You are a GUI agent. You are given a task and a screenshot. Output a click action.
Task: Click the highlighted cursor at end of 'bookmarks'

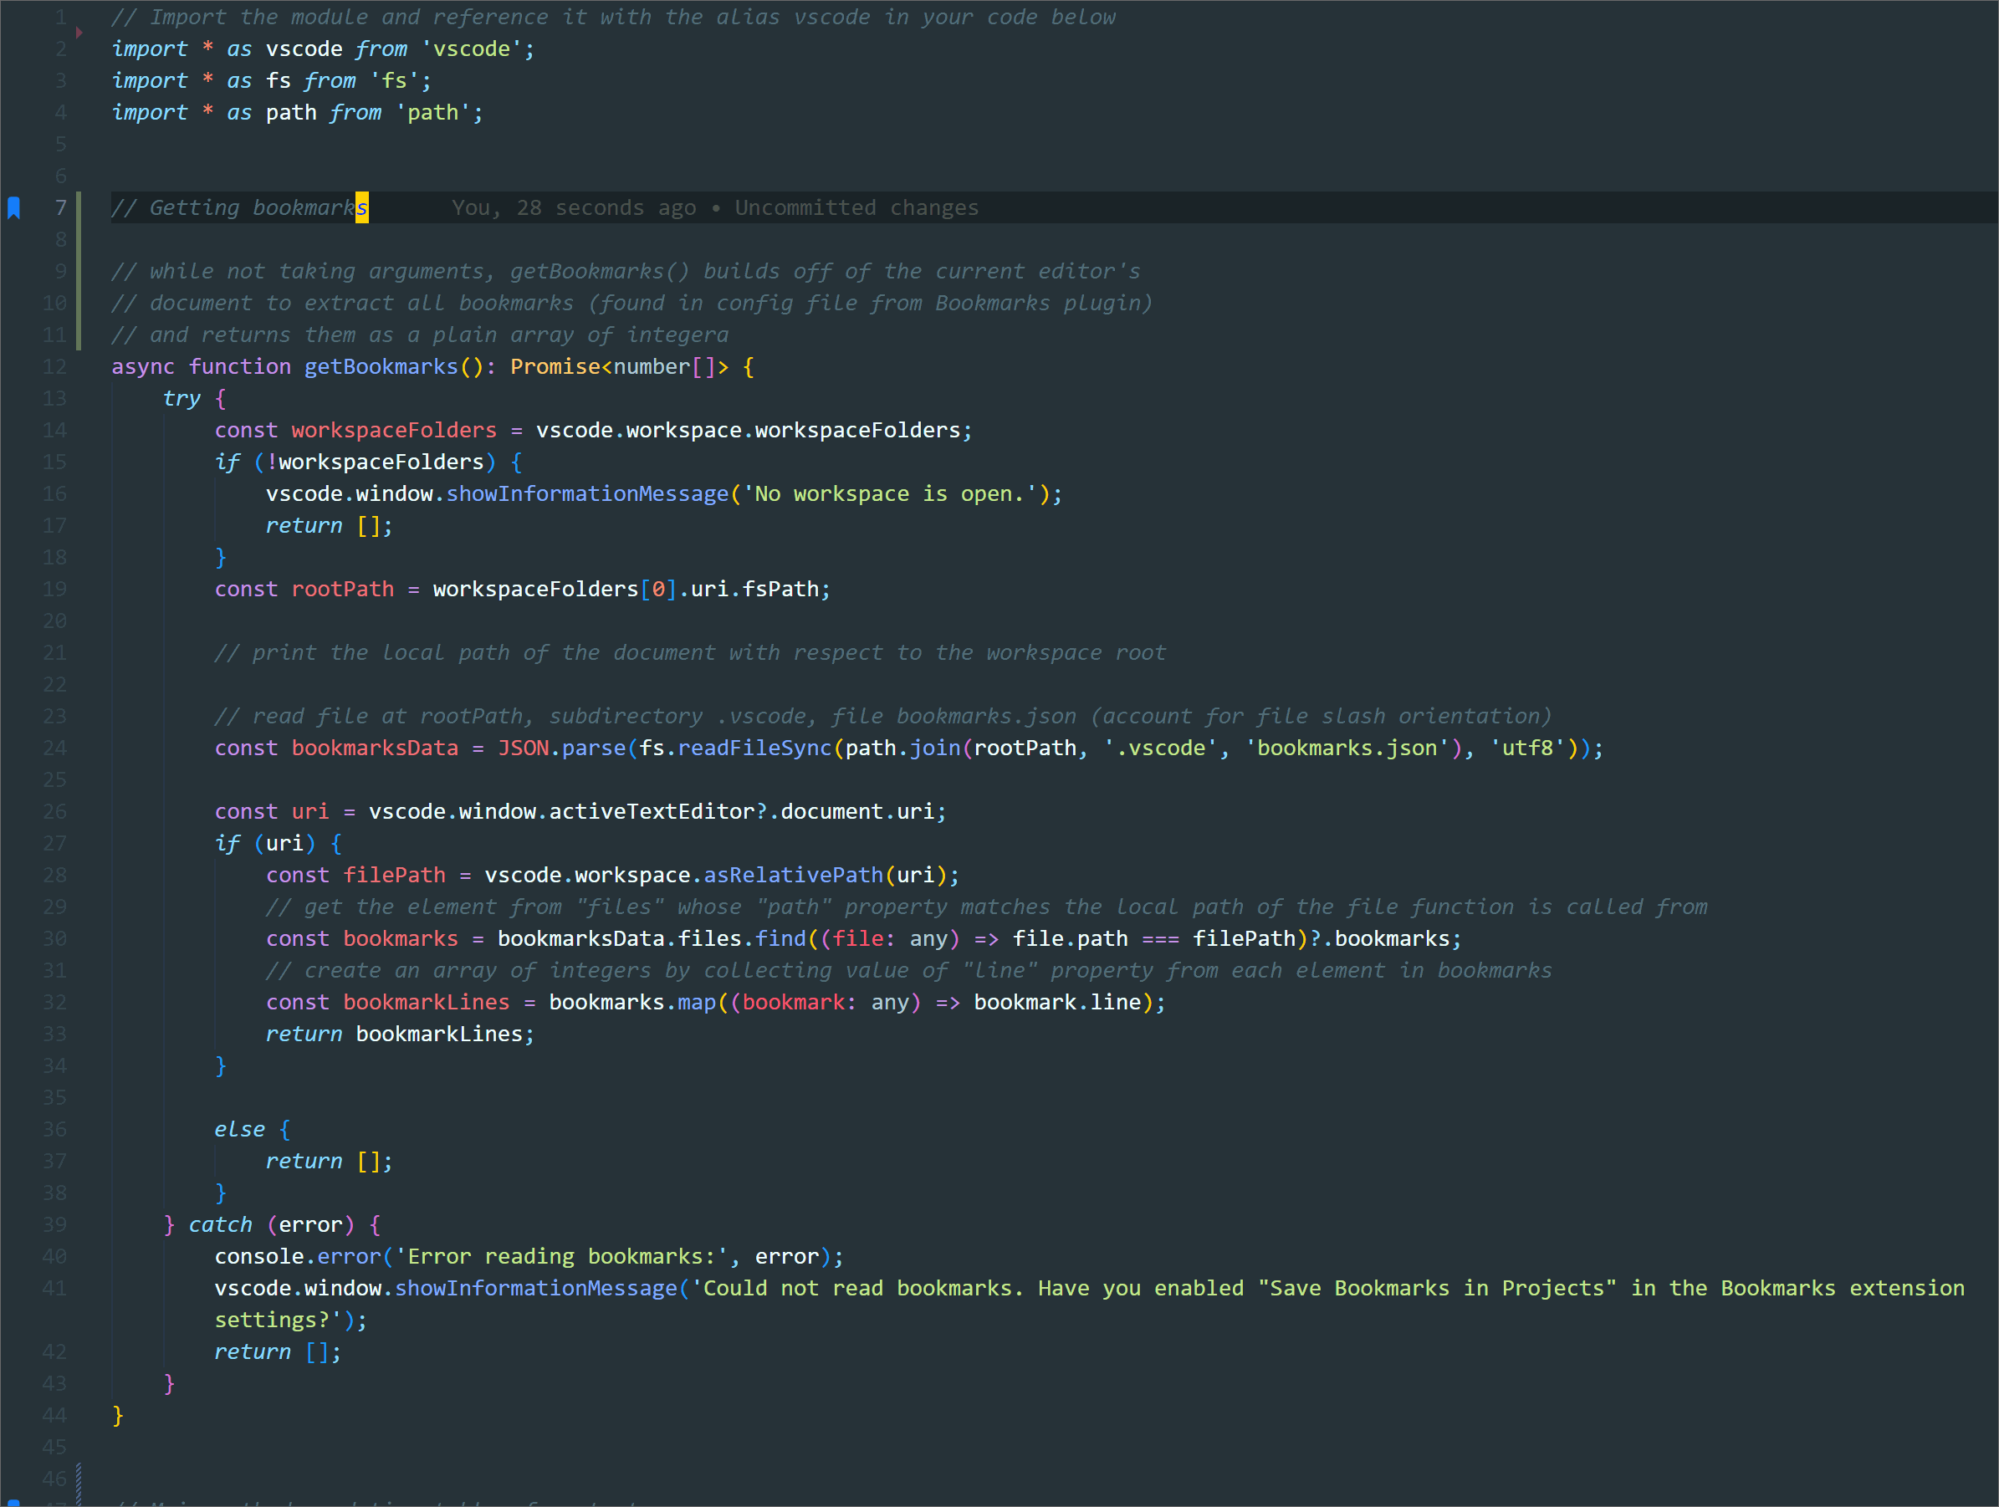tap(361, 207)
